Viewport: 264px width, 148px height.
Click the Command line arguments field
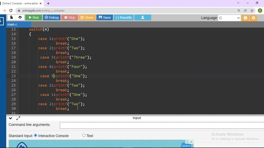coord(162,125)
